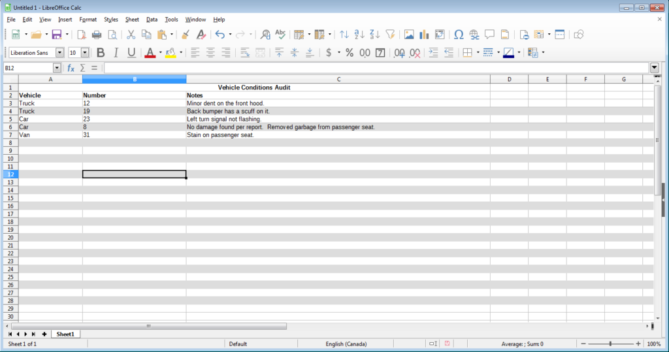669x352 pixels.
Task: Open the Liberation Sans font name dropdown
Action: 60,53
